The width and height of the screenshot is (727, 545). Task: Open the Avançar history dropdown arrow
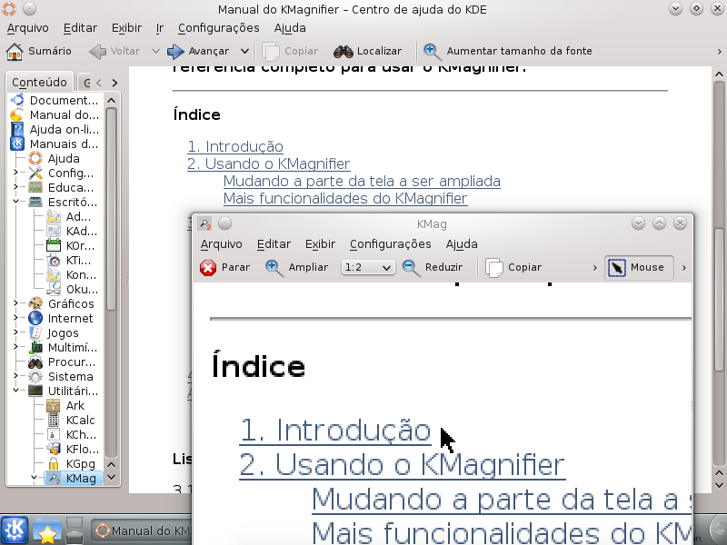pyautogui.click(x=246, y=52)
